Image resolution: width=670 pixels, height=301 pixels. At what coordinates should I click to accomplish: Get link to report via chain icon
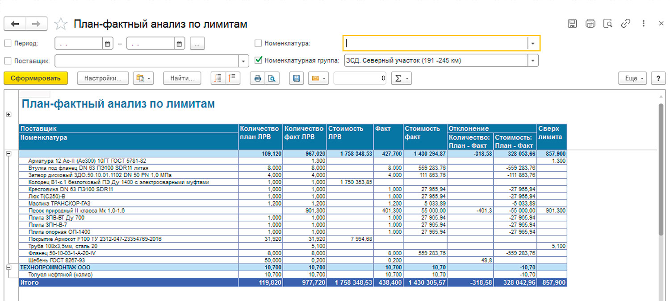click(626, 24)
